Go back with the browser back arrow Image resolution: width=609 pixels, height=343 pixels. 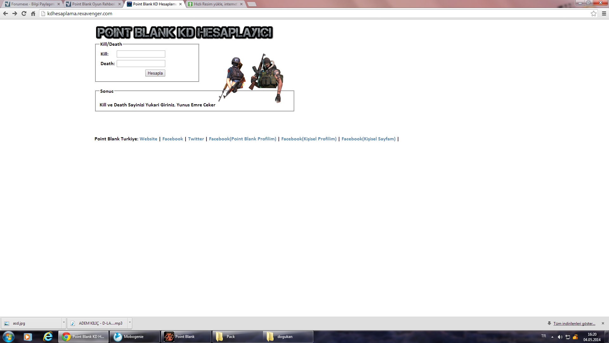5,14
